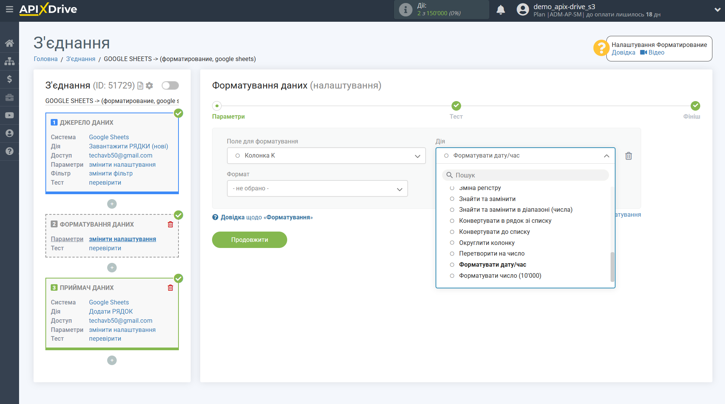The image size is (725, 404).
Task: Open Головна breadcrumb link
Action: pyautogui.click(x=45, y=59)
